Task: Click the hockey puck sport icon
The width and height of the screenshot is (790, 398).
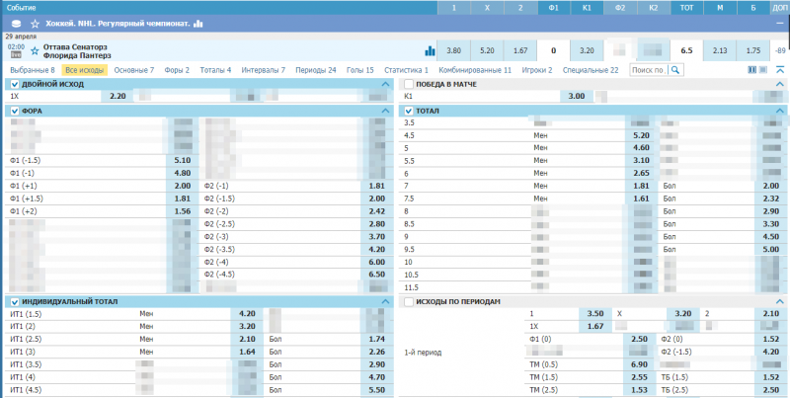Action: (14, 23)
